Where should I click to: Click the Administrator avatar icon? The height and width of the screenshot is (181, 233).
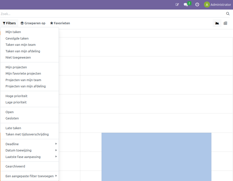pyautogui.click(x=207, y=5)
